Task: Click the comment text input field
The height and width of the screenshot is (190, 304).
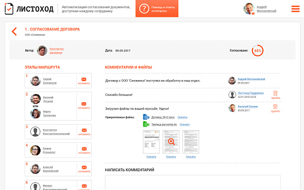Action: click(x=193, y=182)
